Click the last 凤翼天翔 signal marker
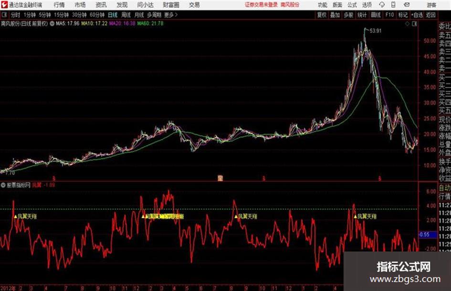The width and height of the screenshot is (451, 291). tap(365, 216)
